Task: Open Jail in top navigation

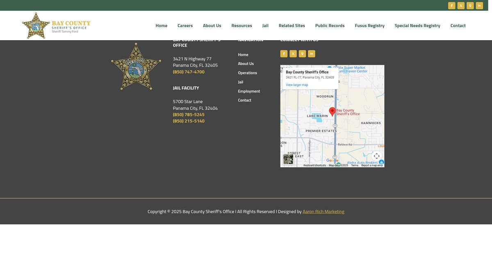Action: pos(265,25)
